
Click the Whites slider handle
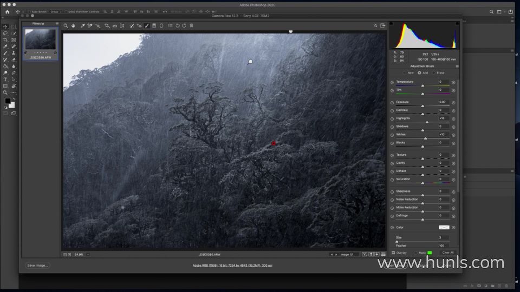pyautogui.click(x=426, y=138)
